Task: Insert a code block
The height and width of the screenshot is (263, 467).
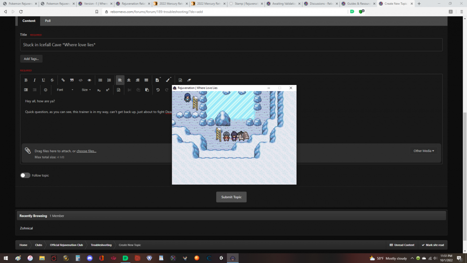Action: pos(80,80)
